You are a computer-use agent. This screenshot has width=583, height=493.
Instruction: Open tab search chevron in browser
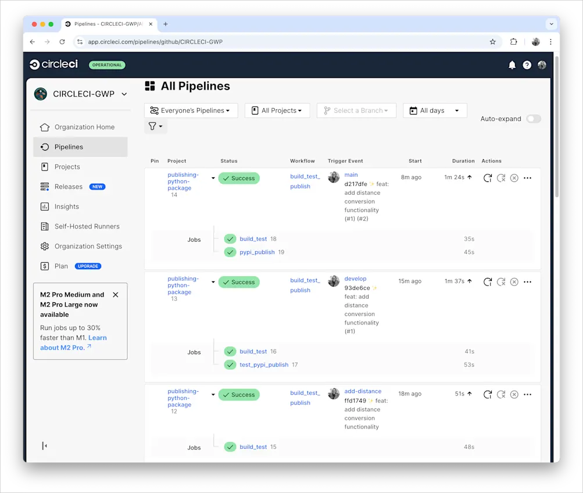pyautogui.click(x=552, y=24)
